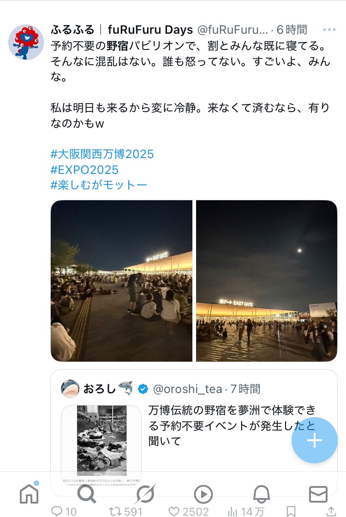Viewport: 346px width, 517px height.
Task: Open the Search magnifier tab
Action: tap(87, 494)
